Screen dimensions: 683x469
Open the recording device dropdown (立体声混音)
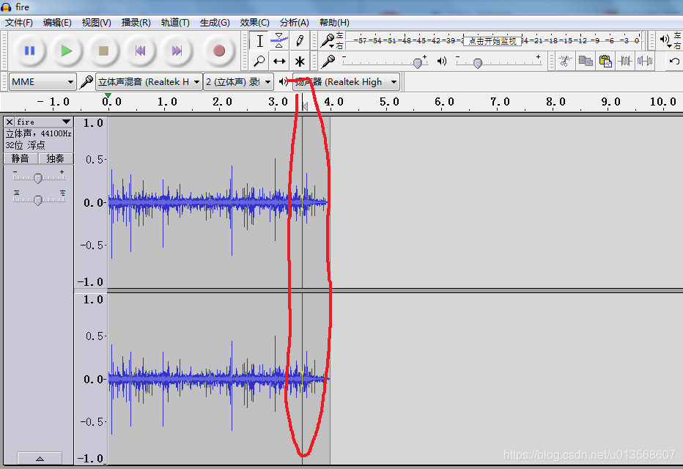pyautogui.click(x=149, y=82)
